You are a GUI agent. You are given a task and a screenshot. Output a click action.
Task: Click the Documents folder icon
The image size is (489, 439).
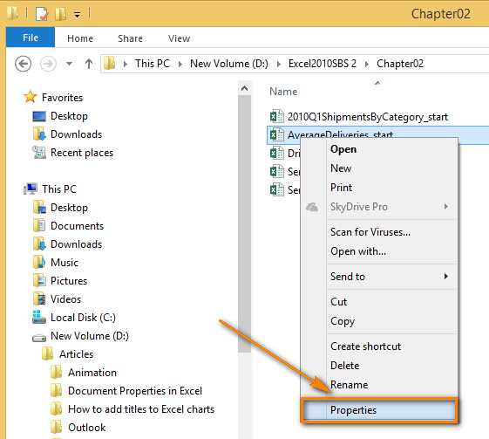click(x=39, y=225)
